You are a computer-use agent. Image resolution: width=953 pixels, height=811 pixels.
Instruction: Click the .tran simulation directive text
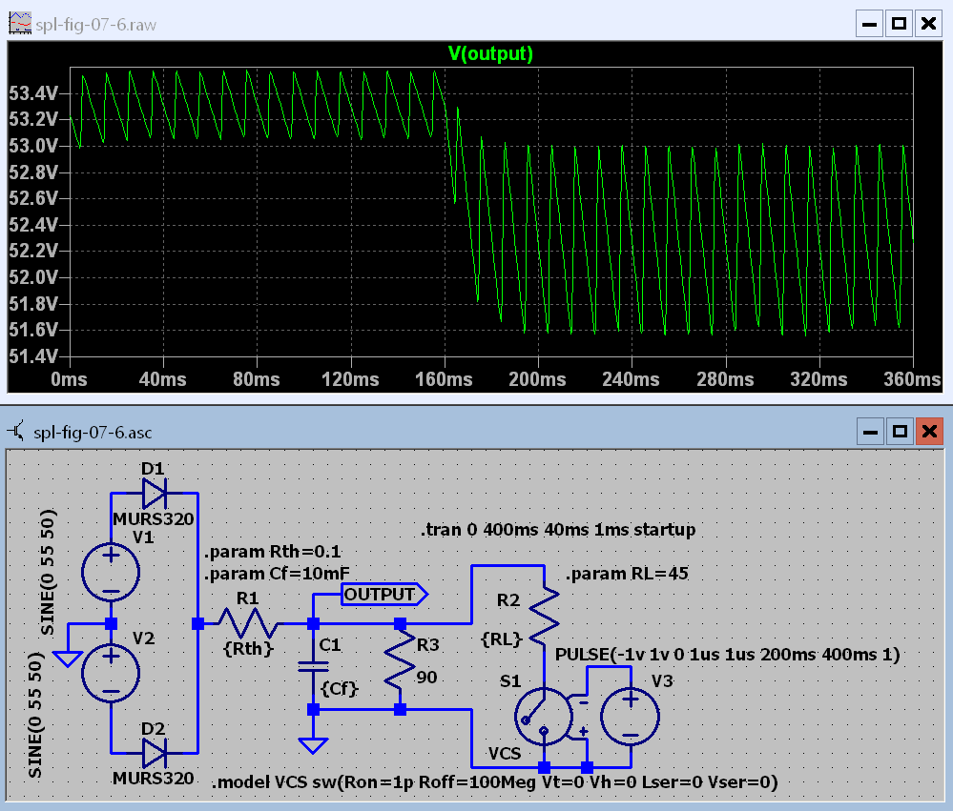(x=558, y=529)
